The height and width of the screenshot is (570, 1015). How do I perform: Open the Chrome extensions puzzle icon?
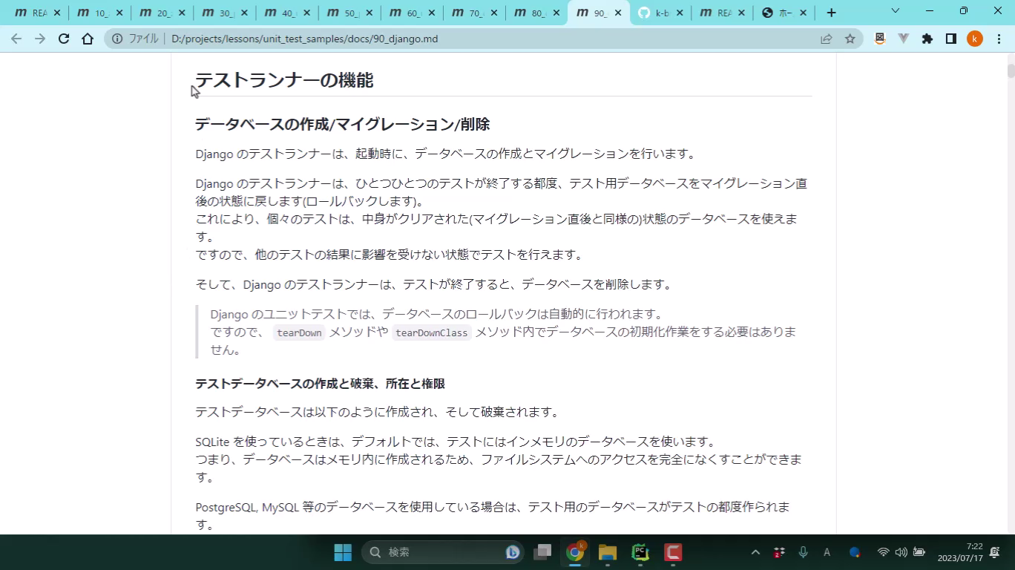point(927,39)
